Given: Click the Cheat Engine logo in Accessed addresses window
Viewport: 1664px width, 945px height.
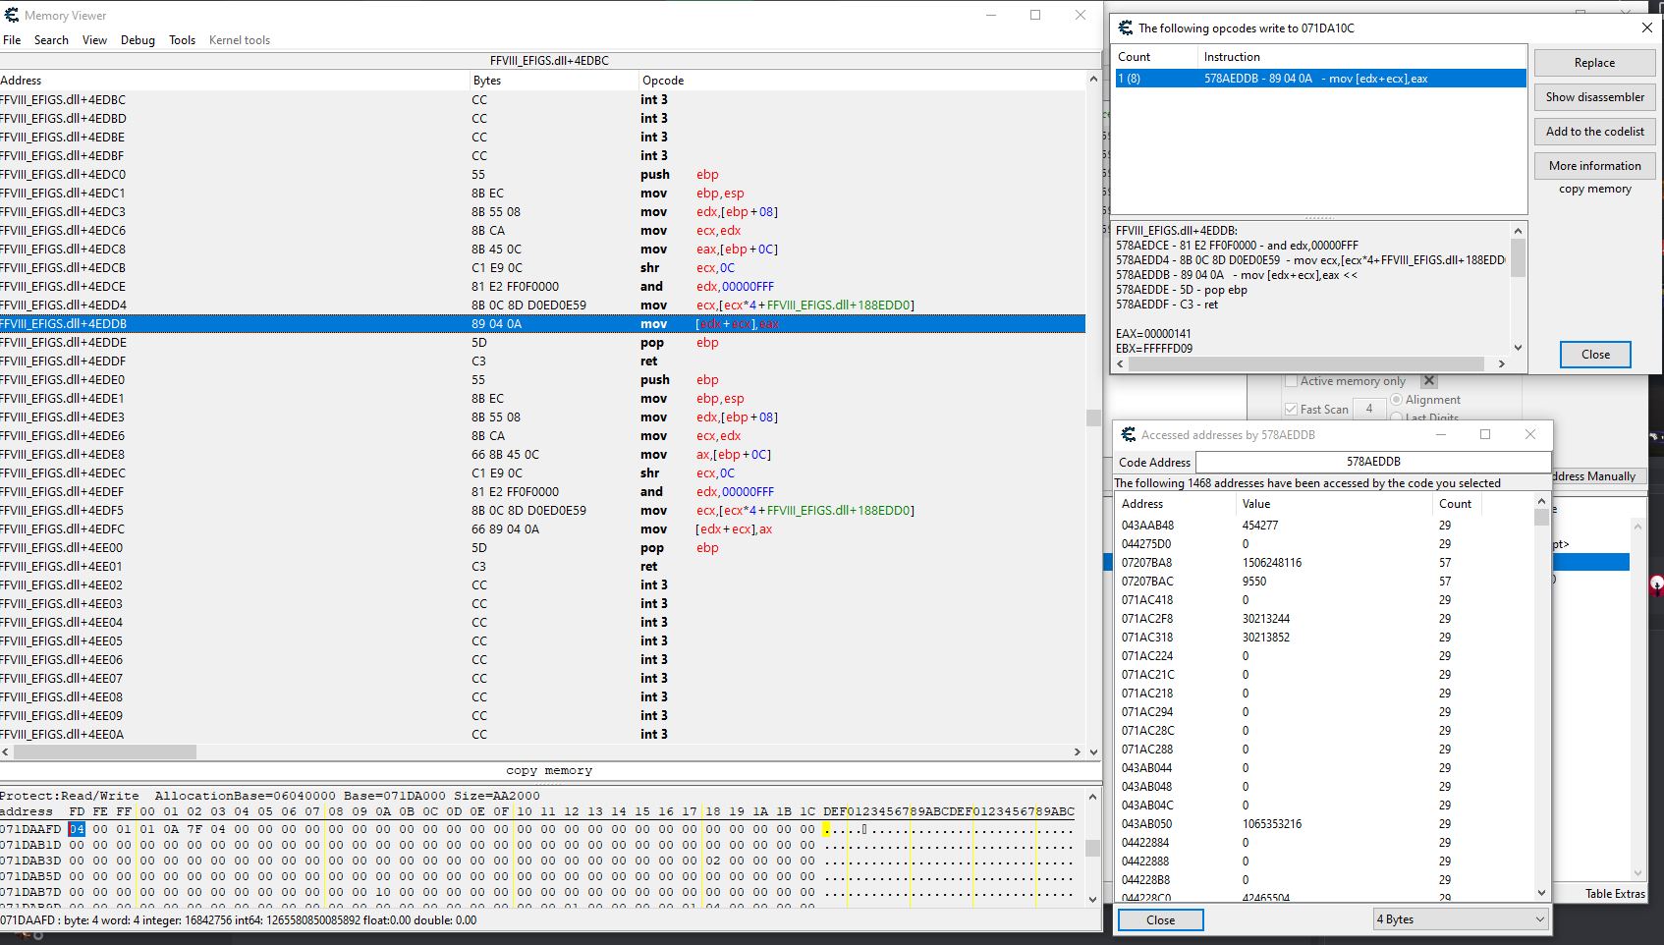Looking at the screenshot, I should click(1129, 434).
